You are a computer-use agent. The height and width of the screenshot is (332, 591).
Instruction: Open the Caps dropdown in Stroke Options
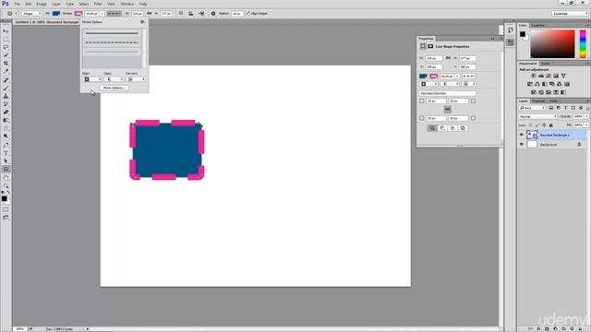pyautogui.click(x=115, y=79)
